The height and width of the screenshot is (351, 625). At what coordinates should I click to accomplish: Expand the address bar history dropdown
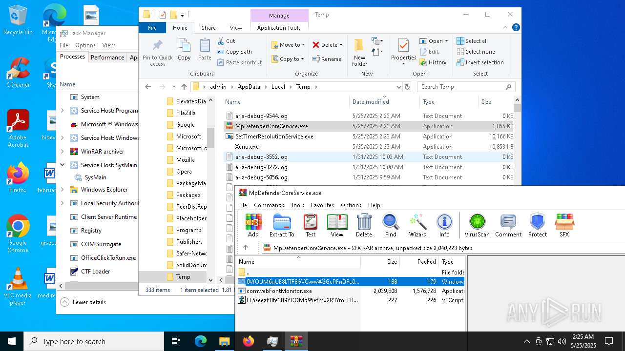click(x=398, y=87)
